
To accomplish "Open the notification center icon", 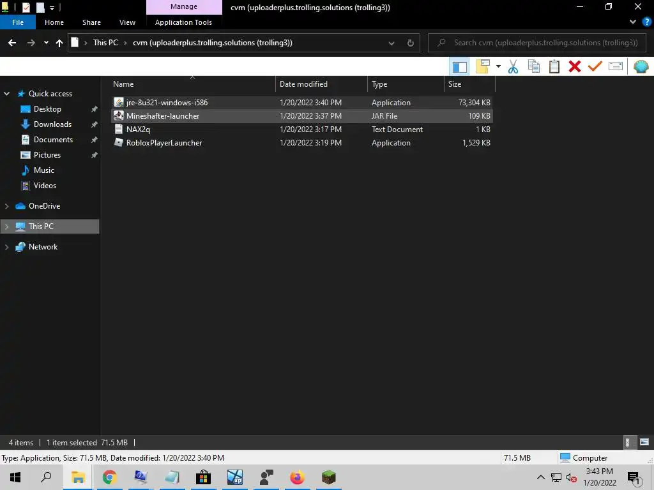I will 634,478.
